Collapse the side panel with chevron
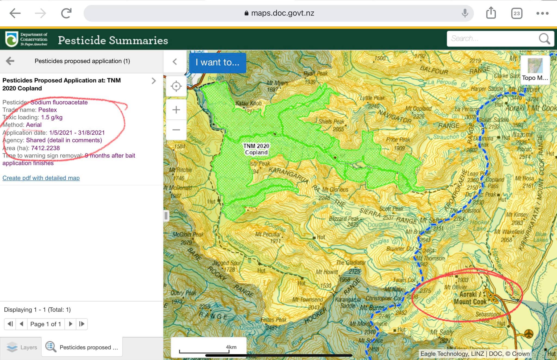 click(175, 62)
